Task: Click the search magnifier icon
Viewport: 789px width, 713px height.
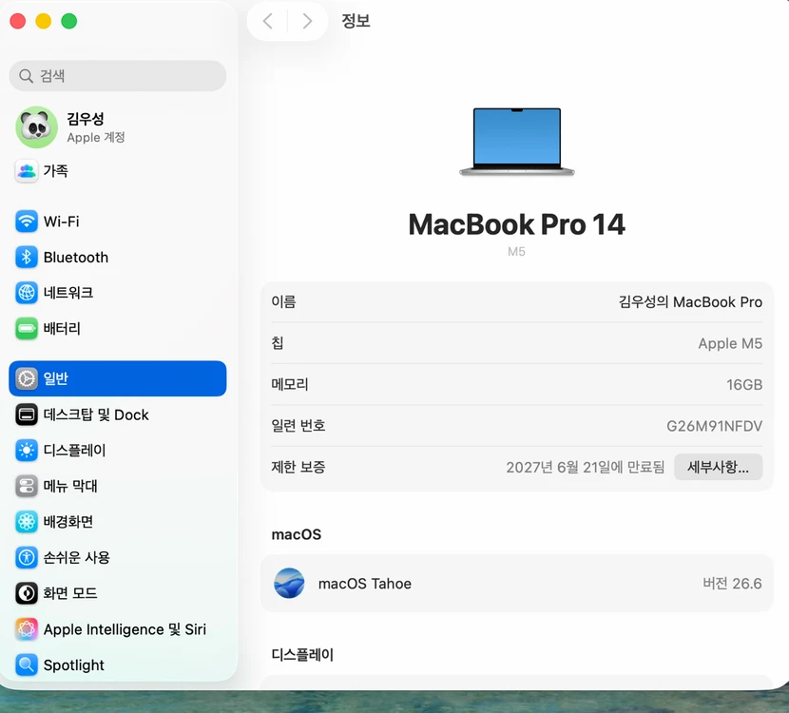Action: [x=26, y=76]
